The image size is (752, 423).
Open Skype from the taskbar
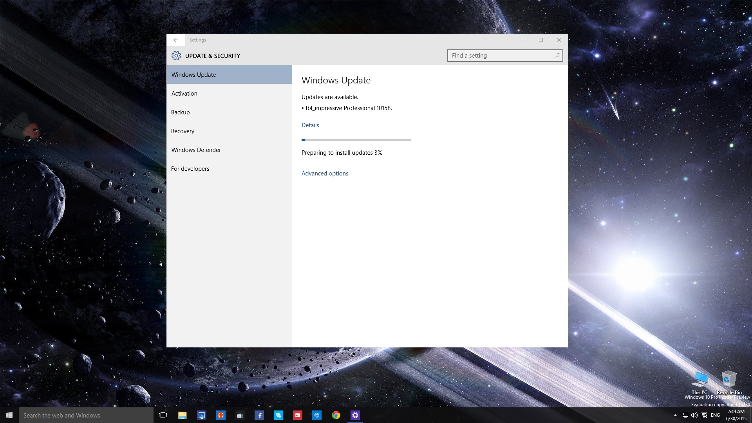click(x=278, y=415)
